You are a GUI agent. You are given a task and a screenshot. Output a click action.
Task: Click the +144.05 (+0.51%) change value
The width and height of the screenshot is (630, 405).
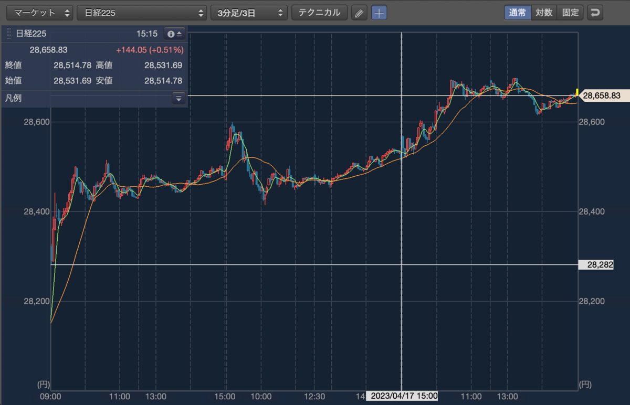click(x=150, y=50)
